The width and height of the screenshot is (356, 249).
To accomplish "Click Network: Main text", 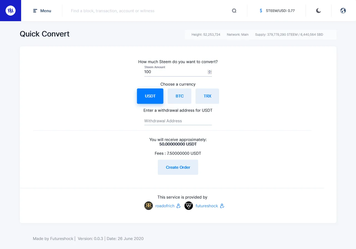I will coord(238,34).
